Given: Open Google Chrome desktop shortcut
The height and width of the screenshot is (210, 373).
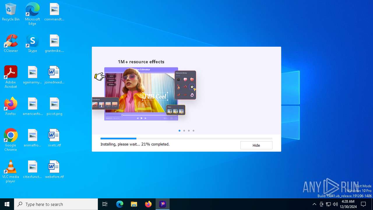Looking at the screenshot, I should (x=11, y=140).
